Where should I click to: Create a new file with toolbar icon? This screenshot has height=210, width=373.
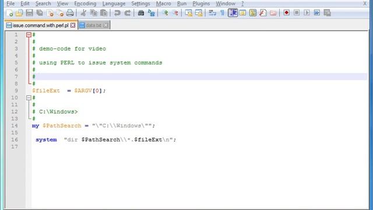(x=9, y=13)
